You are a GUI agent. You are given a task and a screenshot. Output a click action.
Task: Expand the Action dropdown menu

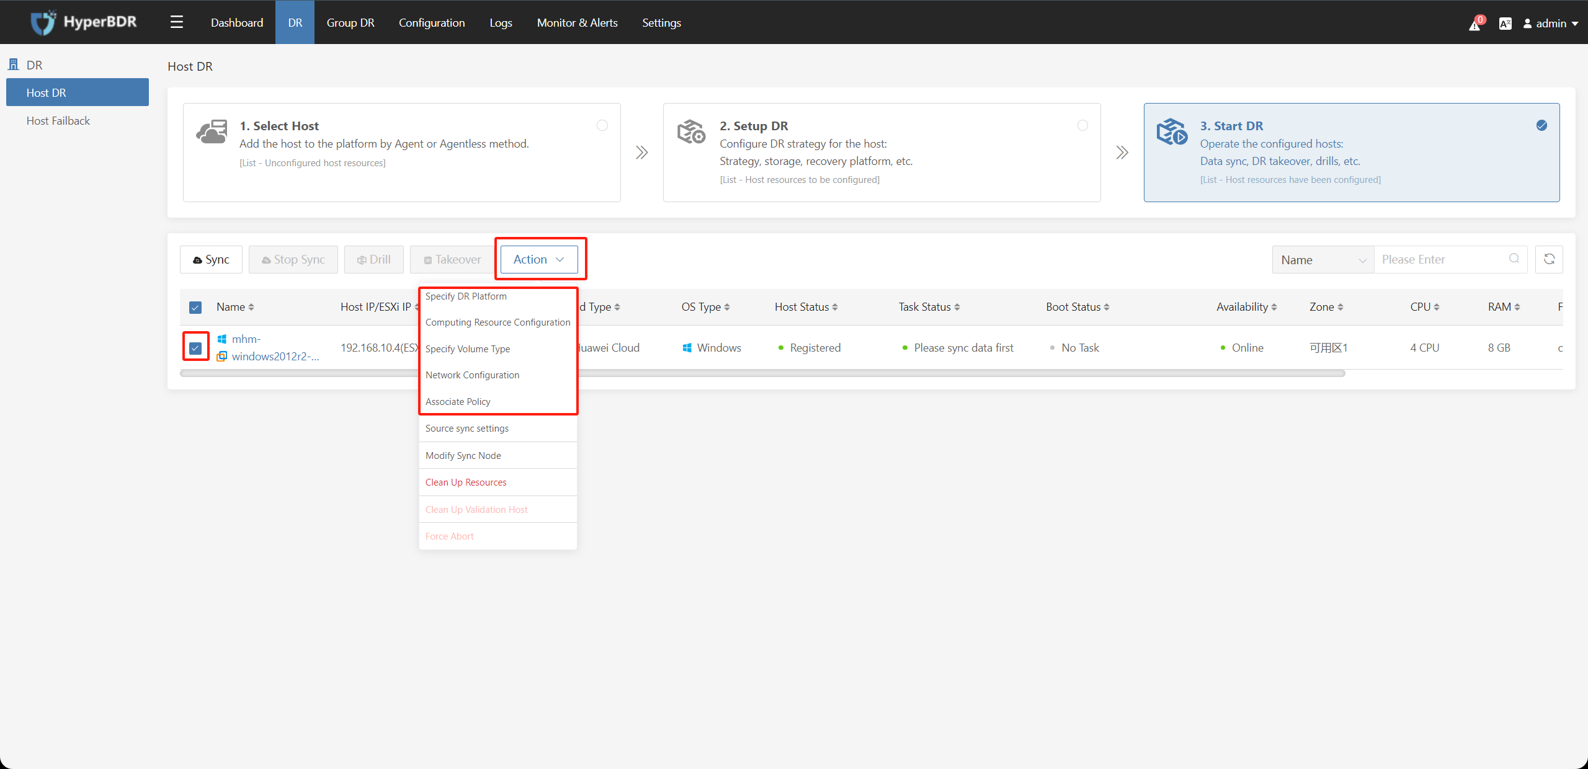pos(538,259)
